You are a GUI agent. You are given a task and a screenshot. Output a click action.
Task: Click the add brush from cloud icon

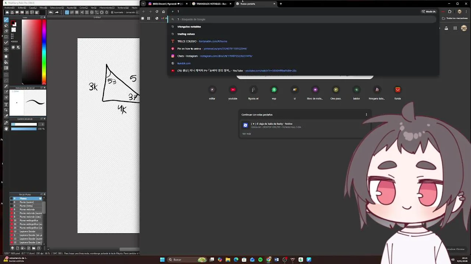(x=13, y=248)
